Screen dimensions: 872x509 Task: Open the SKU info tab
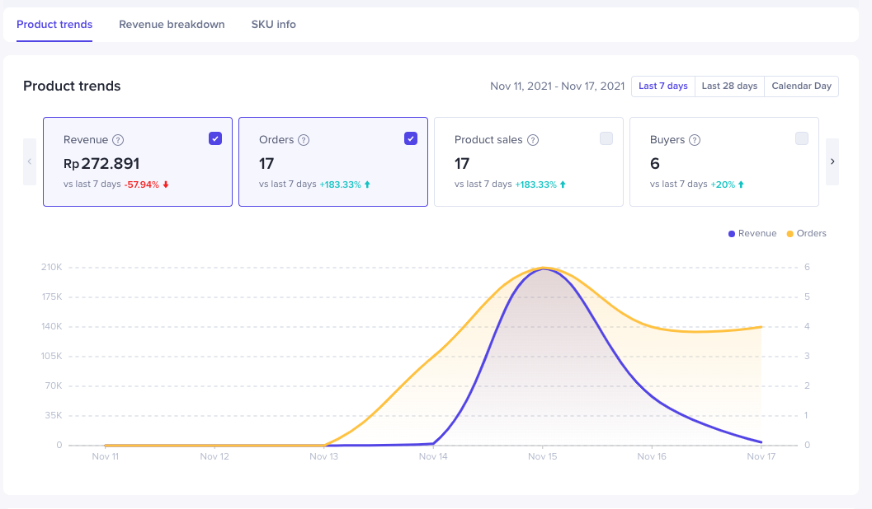tap(273, 25)
